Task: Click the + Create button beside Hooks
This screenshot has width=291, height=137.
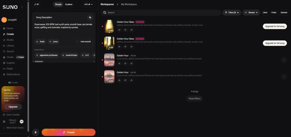Action: pyautogui.click(x=20, y=57)
